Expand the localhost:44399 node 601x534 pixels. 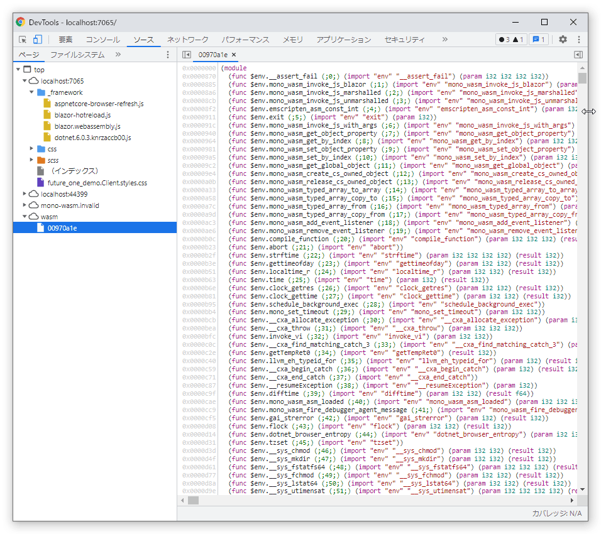tap(25, 194)
